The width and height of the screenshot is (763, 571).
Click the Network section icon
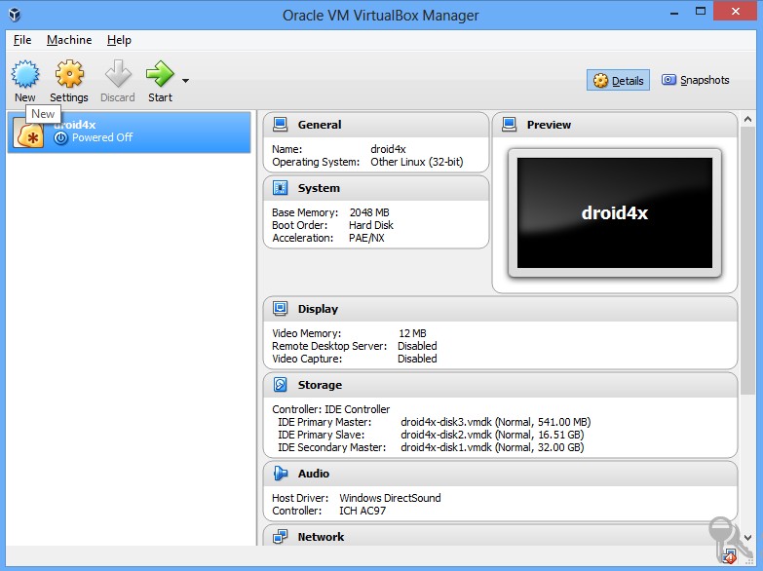[x=281, y=537]
